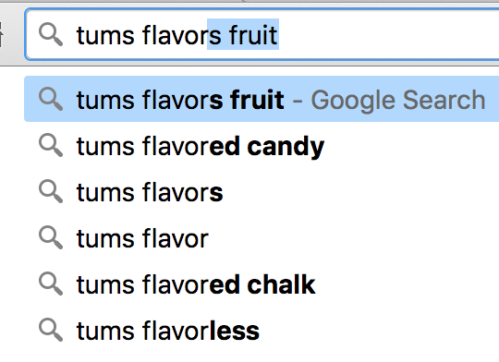
Task: Click the highlighted 's fruit' autocomplete text
Action: [243, 34]
